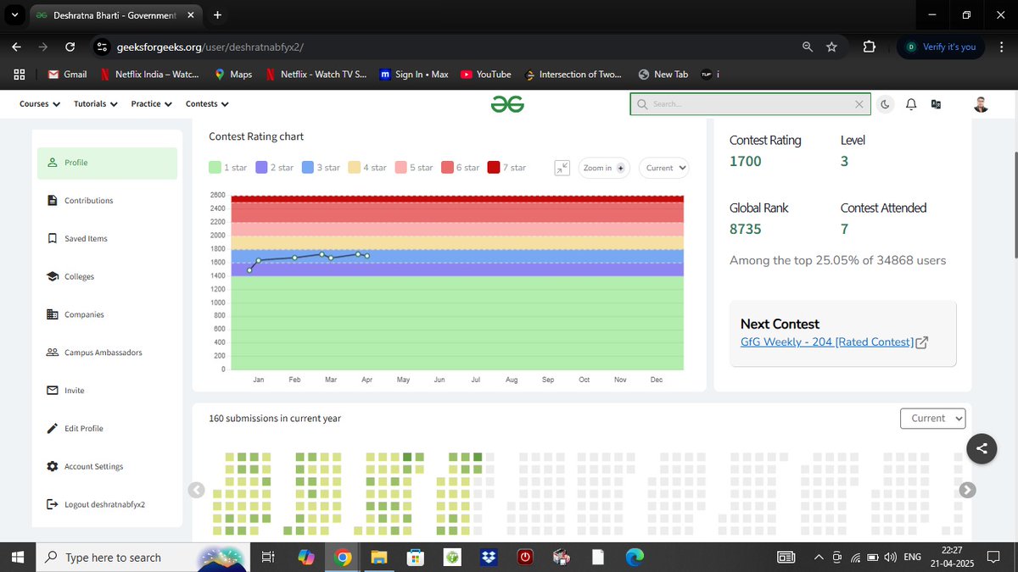The width and height of the screenshot is (1018, 572).
Task: Open the Current year dropdown above the chart
Action: pos(663,167)
